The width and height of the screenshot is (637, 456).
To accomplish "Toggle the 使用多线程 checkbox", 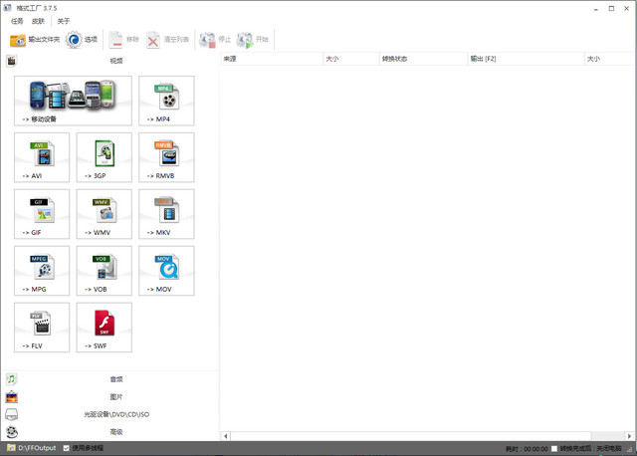I will tap(67, 449).
